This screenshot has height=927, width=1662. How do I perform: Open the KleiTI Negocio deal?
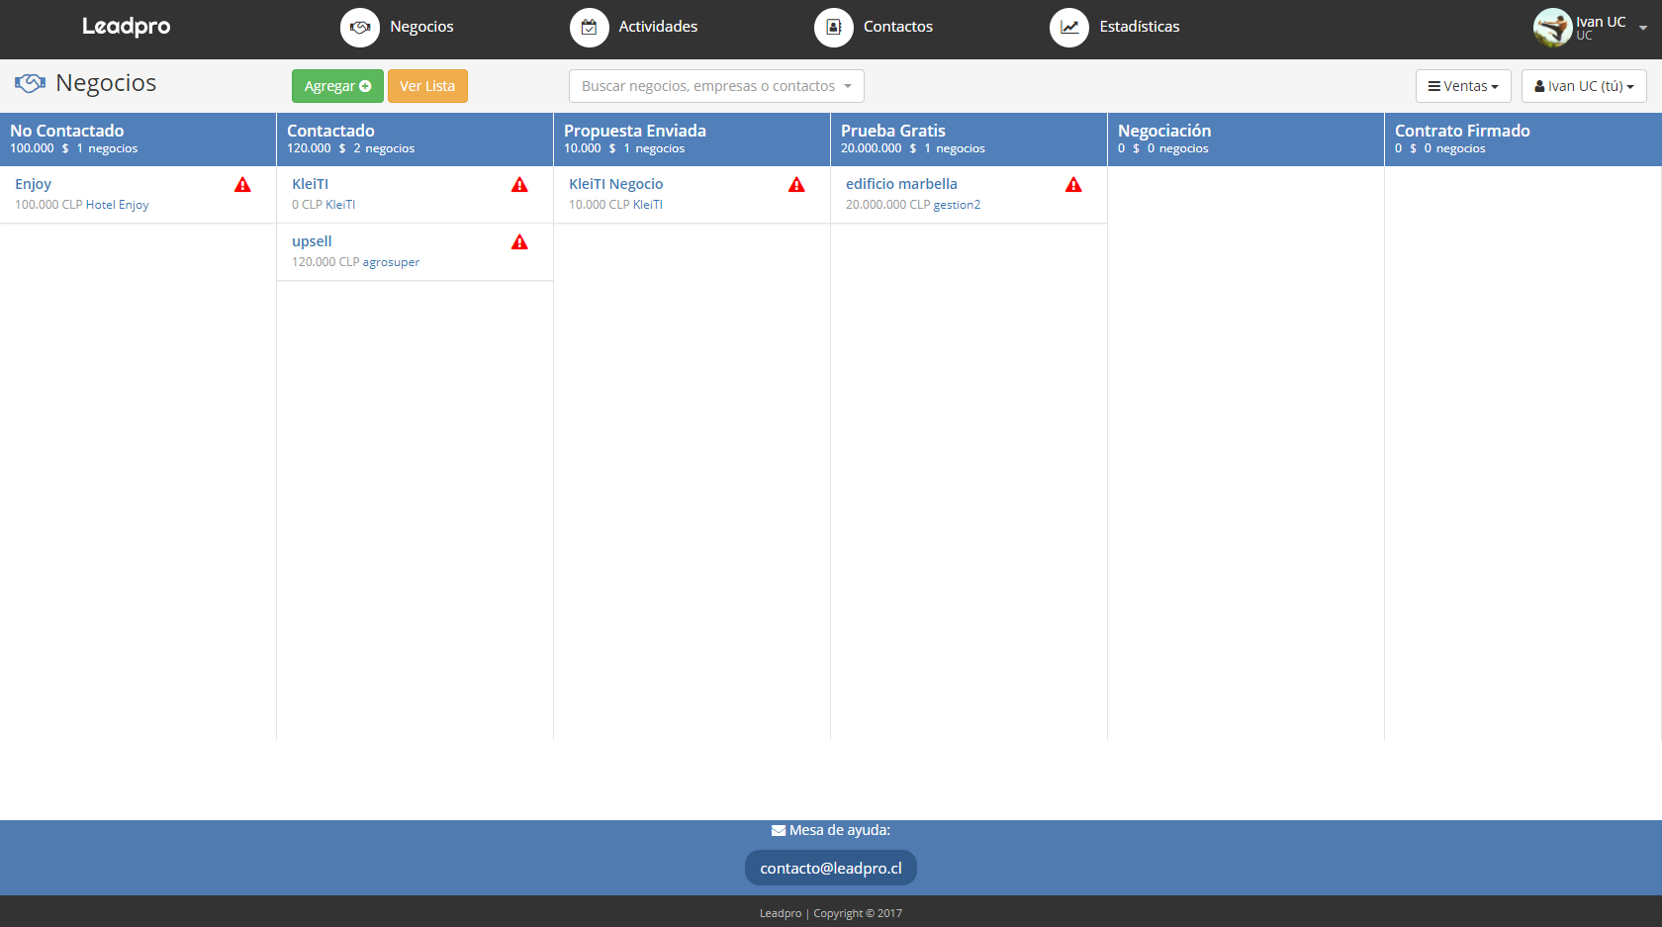pyautogui.click(x=615, y=184)
